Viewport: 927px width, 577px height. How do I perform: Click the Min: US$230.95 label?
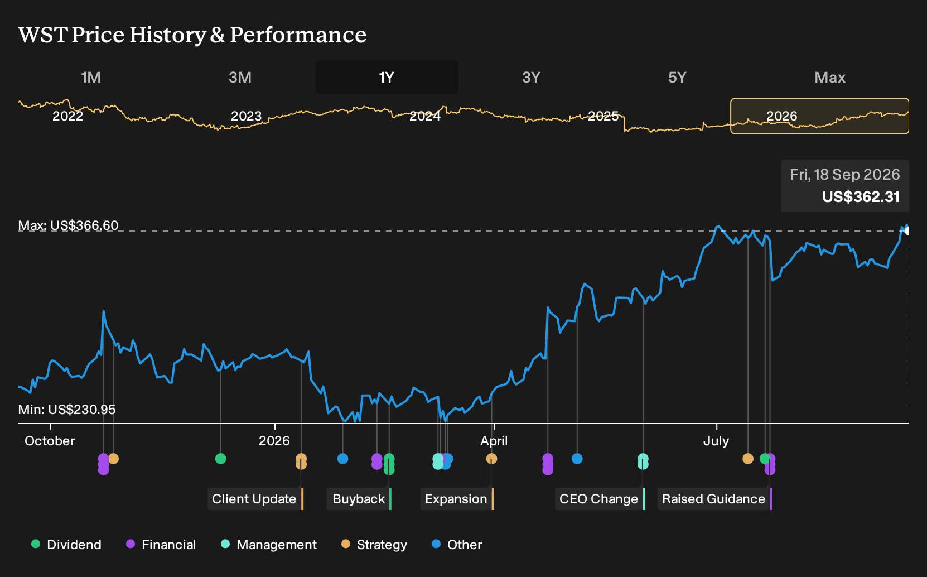67,410
